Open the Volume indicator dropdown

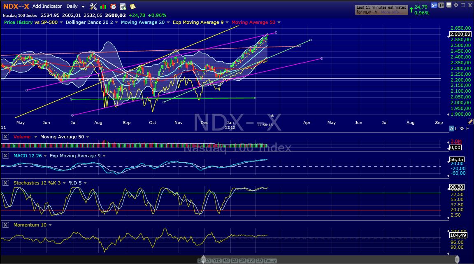[35, 137]
